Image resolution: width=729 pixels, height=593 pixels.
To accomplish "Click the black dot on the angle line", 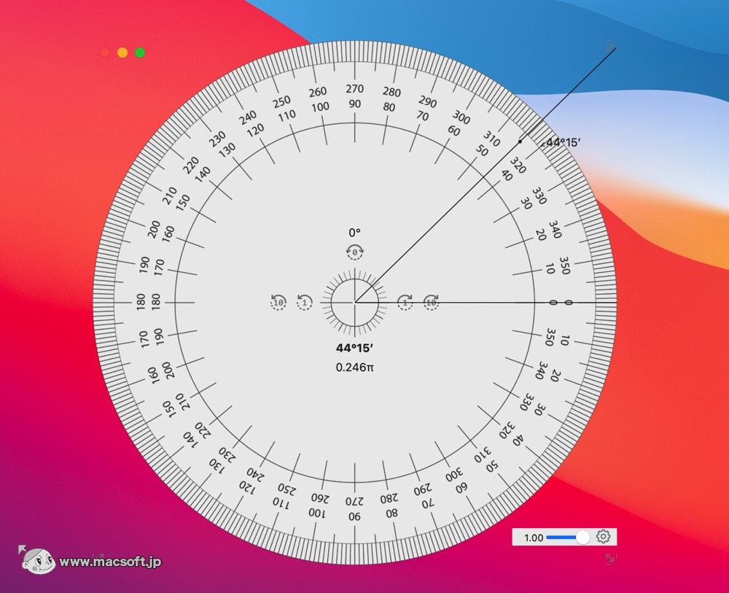I will tap(520, 142).
